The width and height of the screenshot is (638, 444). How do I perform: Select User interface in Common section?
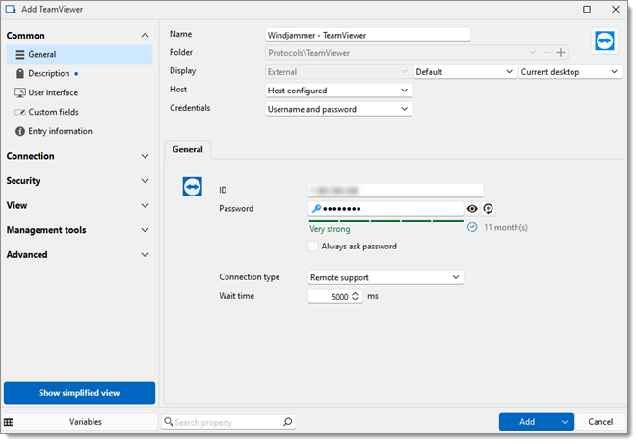tap(53, 92)
